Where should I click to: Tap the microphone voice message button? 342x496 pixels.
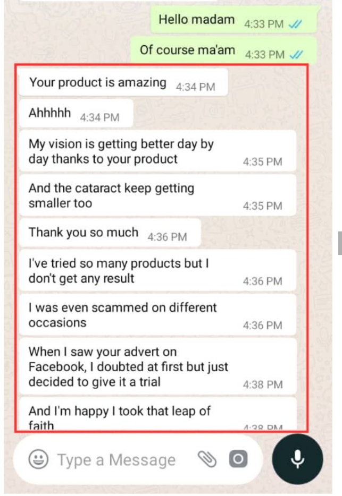coord(297,459)
